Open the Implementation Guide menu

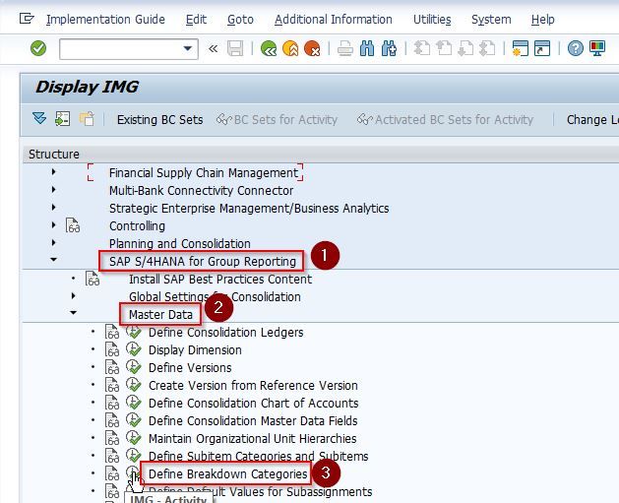pos(105,20)
